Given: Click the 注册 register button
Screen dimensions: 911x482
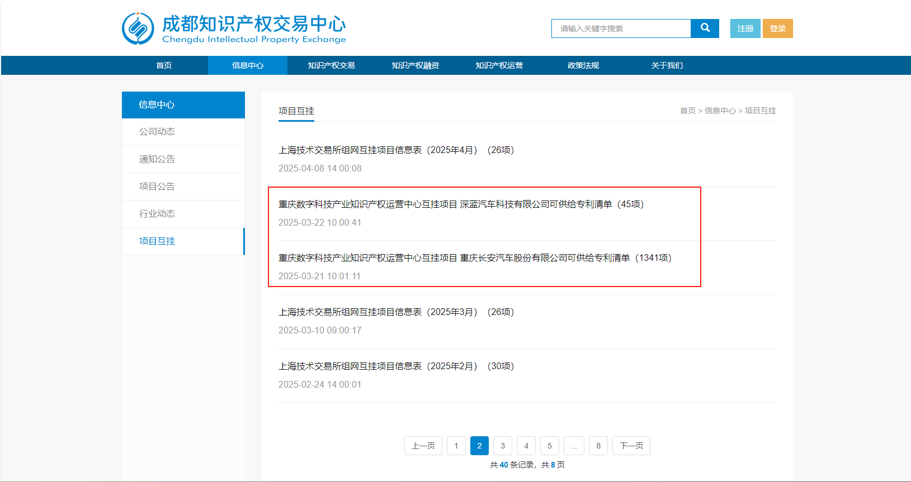Looking at the screenshot, I should [745, 28].
